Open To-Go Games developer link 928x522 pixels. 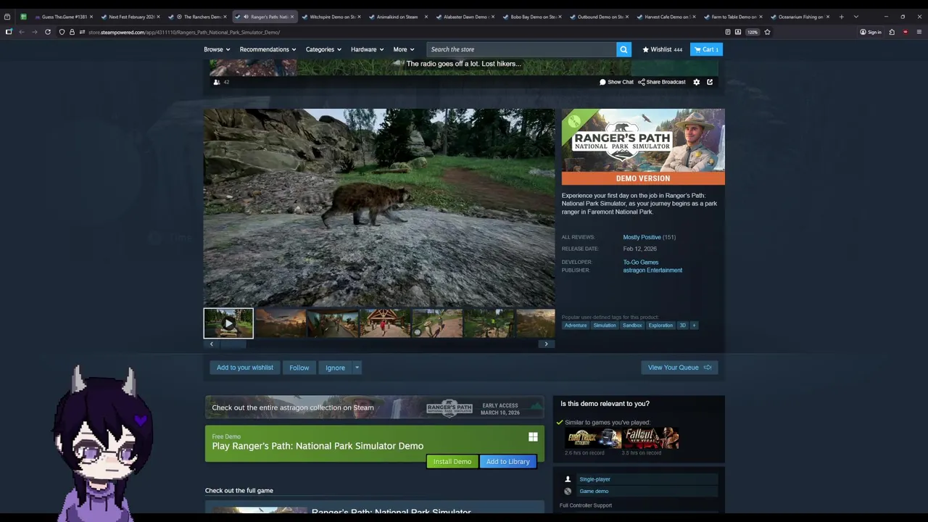pyautogui.click(x=641, y=262)
